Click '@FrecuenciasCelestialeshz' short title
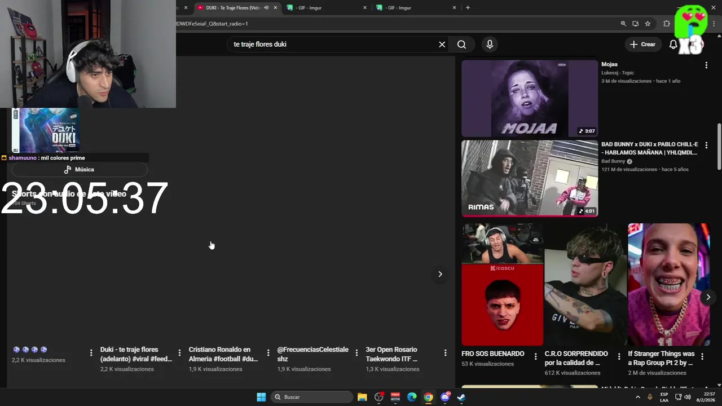Screen dimensions: 722x406 [x=313, y=354]
